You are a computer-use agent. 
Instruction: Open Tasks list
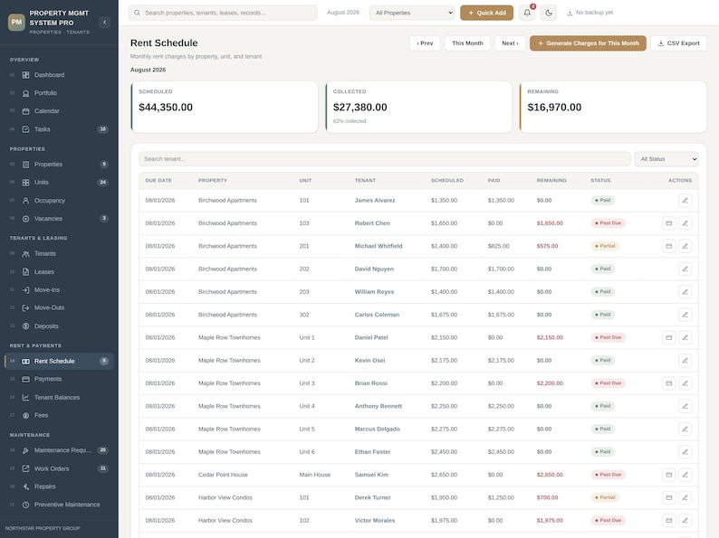(59, 129)
